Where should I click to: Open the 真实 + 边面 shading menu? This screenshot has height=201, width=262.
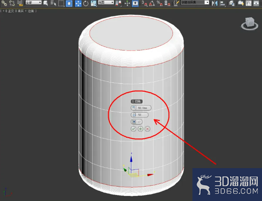26,11
